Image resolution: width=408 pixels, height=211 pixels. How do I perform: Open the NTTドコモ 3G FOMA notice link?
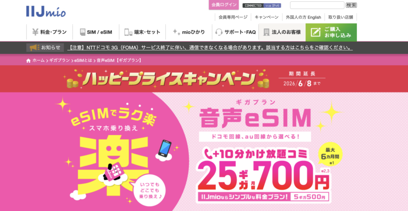[210, 48]
